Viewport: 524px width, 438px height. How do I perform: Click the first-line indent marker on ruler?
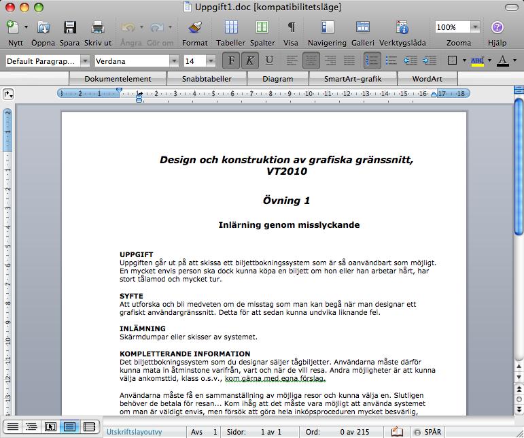tap(119, 90)
